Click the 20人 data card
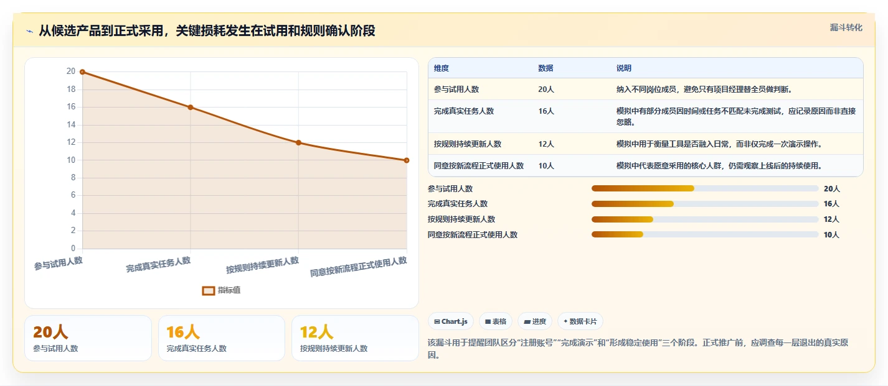Viewport: 888px width, 386px height. [x=88, y=338]
